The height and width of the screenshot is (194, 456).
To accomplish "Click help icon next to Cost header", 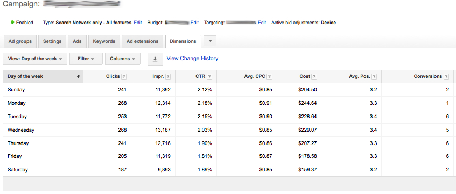I will point(314,77).
